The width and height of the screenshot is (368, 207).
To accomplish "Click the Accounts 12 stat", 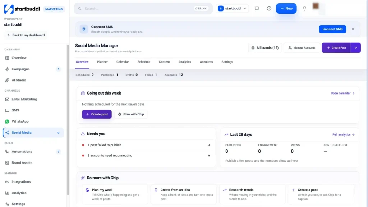I will pyautogui.click(x=174, y=75).
